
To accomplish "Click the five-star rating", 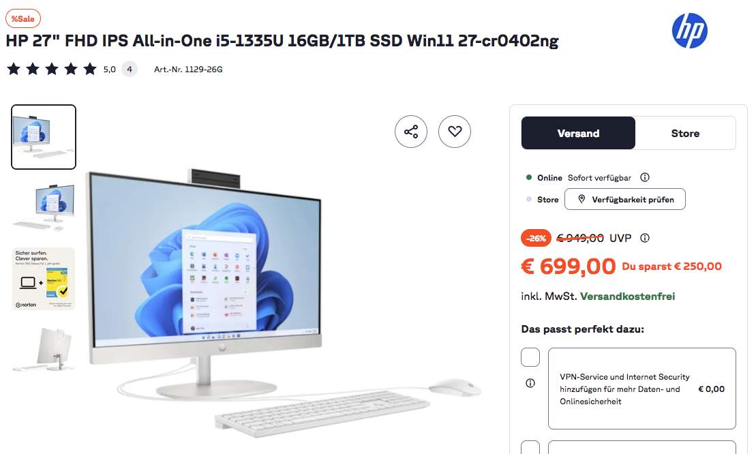I will pos(52,70).
